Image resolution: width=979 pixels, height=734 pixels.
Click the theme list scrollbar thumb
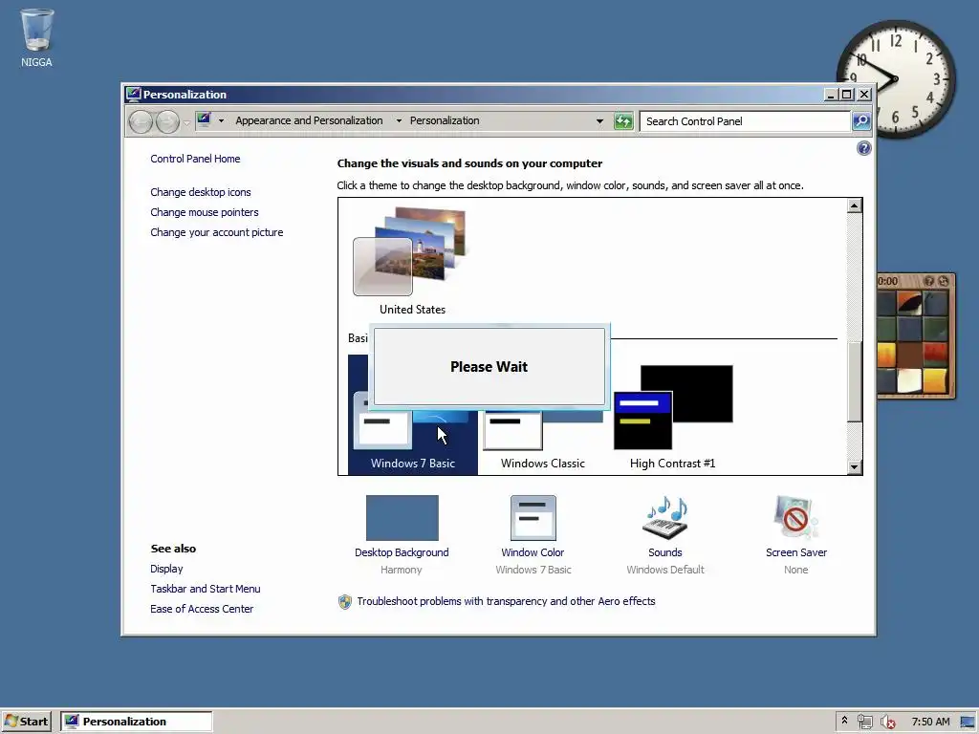click(854, 380)
